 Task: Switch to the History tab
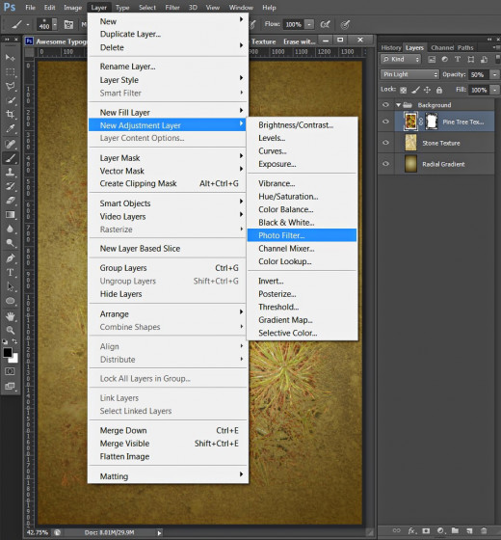pyautogui.click(x=391, y=48)
